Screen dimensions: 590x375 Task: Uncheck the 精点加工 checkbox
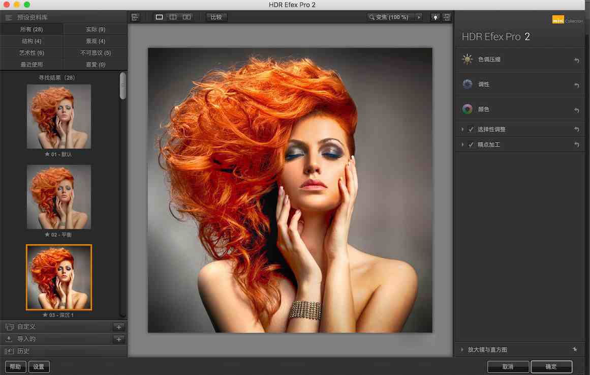[x=471, y=145]
